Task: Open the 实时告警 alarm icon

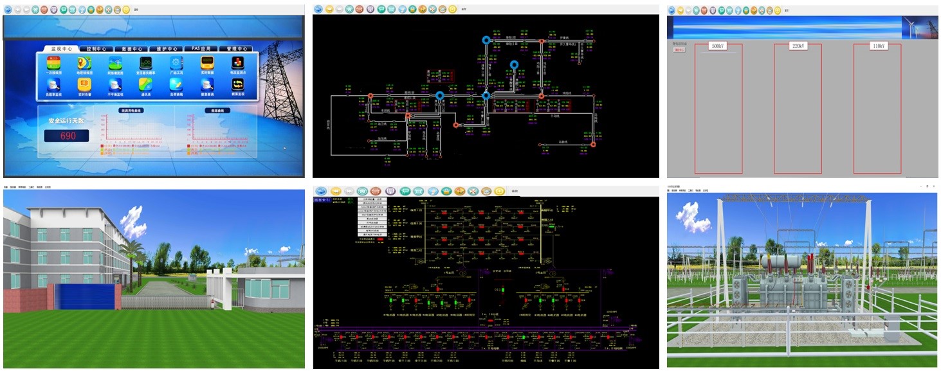Action: pyautogui.click(x=84, y=85)
